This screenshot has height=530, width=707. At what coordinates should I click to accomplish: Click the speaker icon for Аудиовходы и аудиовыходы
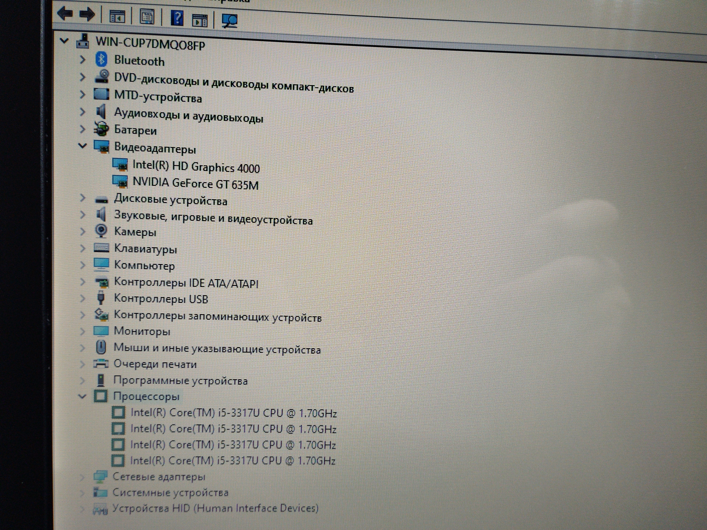[101, 111]
